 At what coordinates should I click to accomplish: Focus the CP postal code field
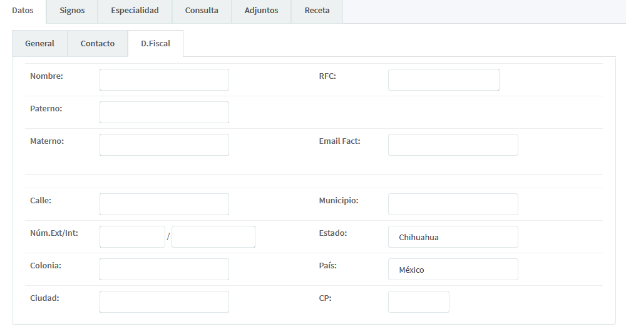point(418,302)
